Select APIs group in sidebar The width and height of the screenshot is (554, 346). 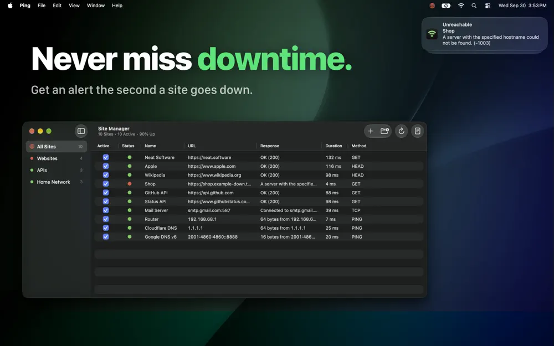[x=57, y=170]
